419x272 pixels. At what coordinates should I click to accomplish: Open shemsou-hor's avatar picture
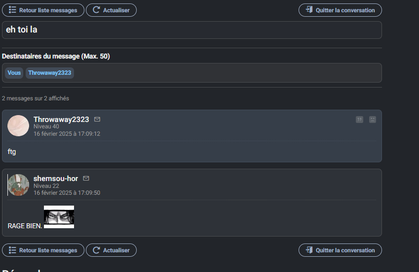(18, 185)
